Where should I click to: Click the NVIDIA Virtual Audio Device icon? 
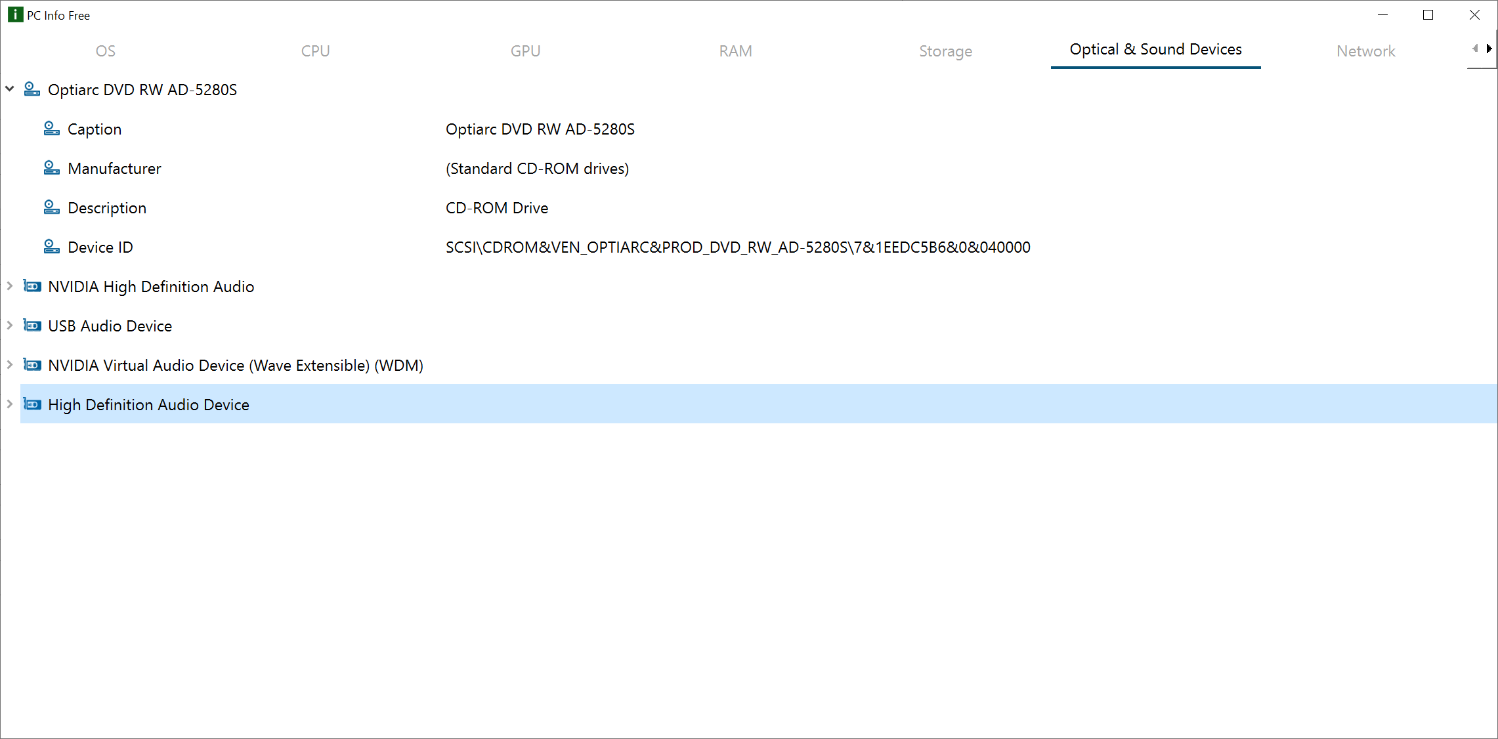point(32,365)
